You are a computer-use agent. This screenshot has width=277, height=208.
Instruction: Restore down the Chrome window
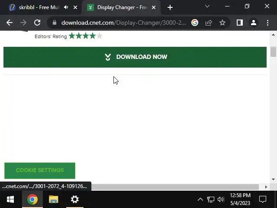(x=247, y=6)
